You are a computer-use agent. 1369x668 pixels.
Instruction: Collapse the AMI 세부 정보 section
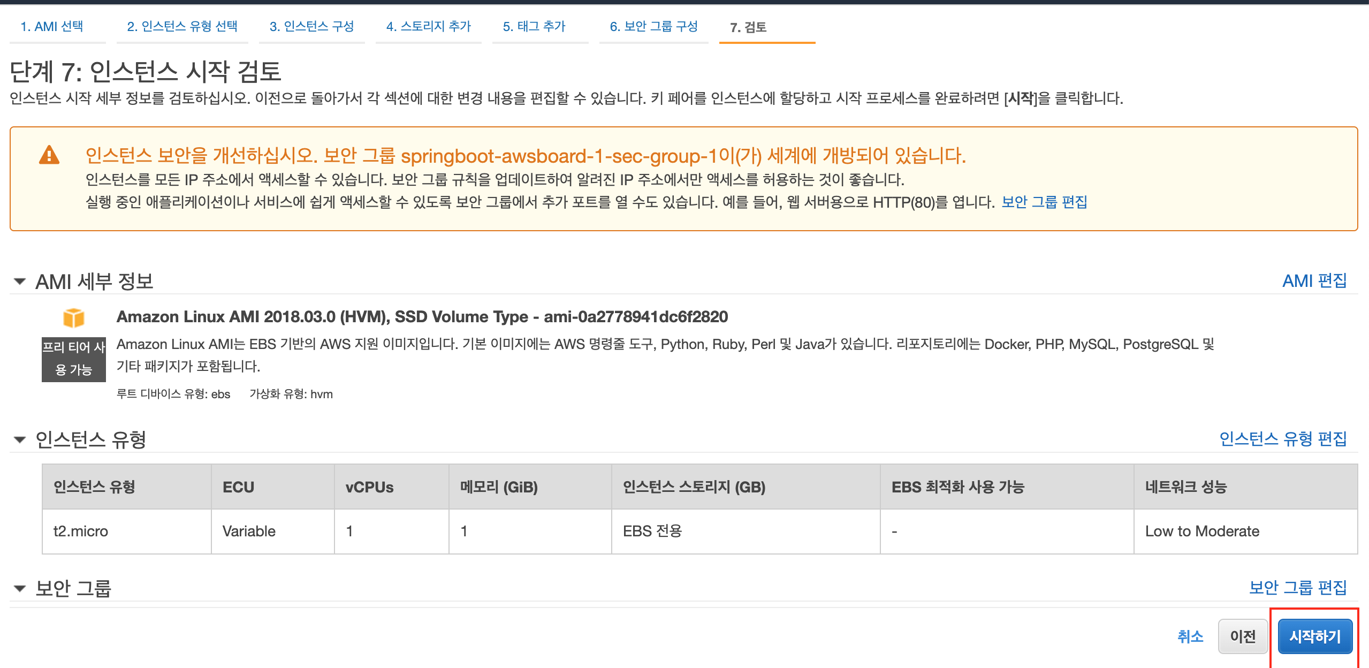pos(20,281)
